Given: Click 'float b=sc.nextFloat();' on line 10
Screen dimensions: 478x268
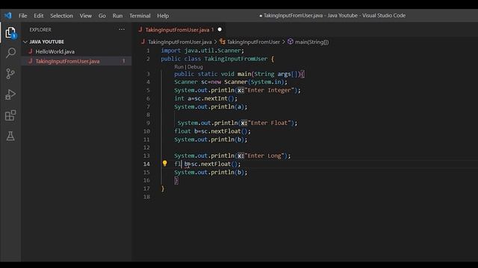Looking at the screenshot, I should 212,131.
